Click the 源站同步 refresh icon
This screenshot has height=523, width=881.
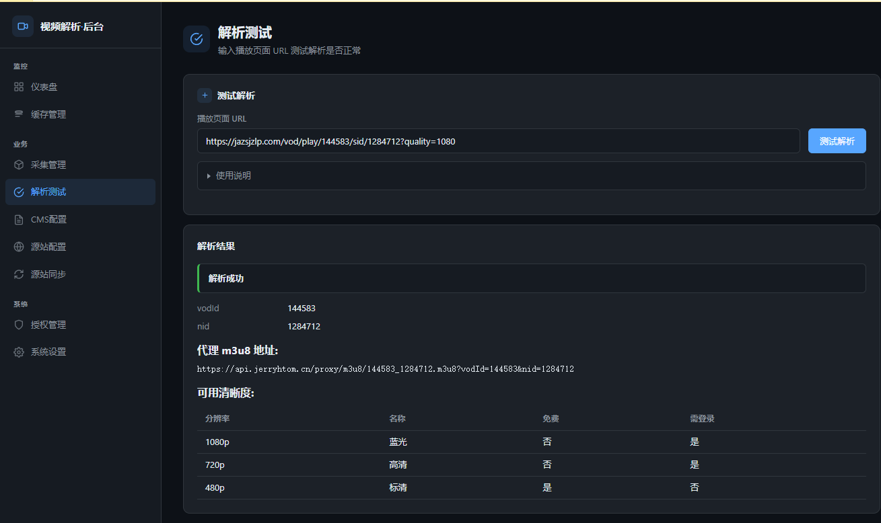[x=19, y=274]
